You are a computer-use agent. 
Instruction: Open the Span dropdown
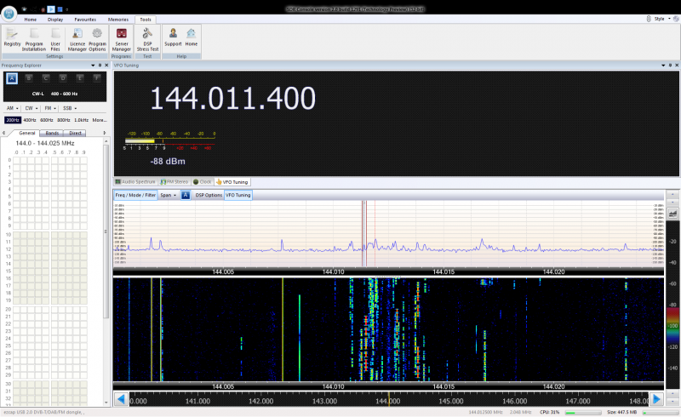tap(169, 195)
